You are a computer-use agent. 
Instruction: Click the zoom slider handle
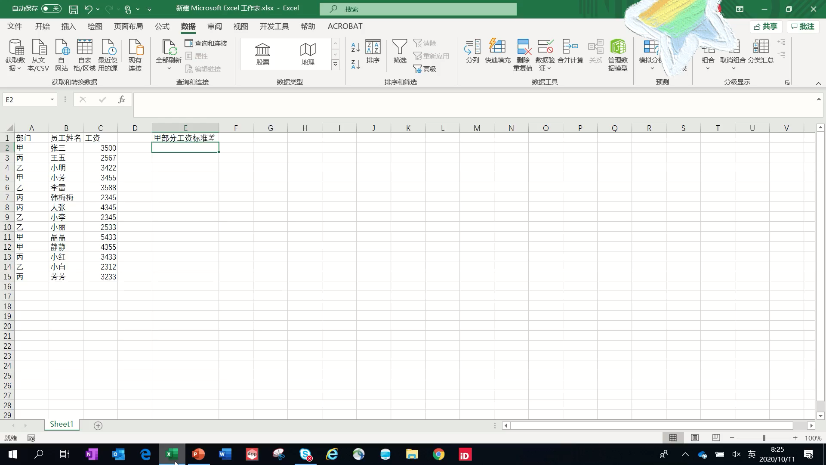[x=764, y=438]
